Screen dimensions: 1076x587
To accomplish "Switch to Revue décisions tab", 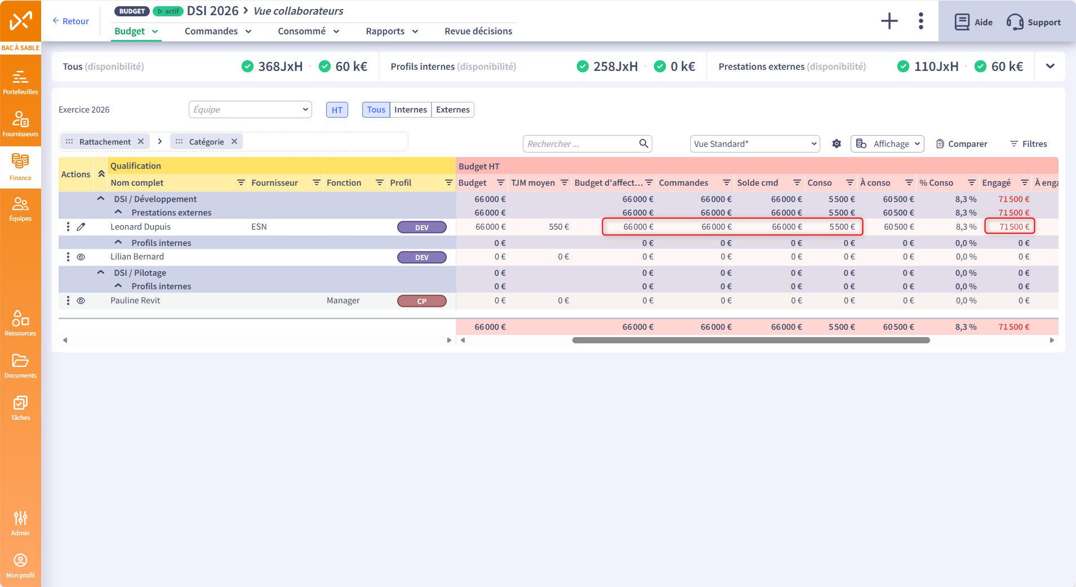I will pyautogui.click(x=478, y=32).
